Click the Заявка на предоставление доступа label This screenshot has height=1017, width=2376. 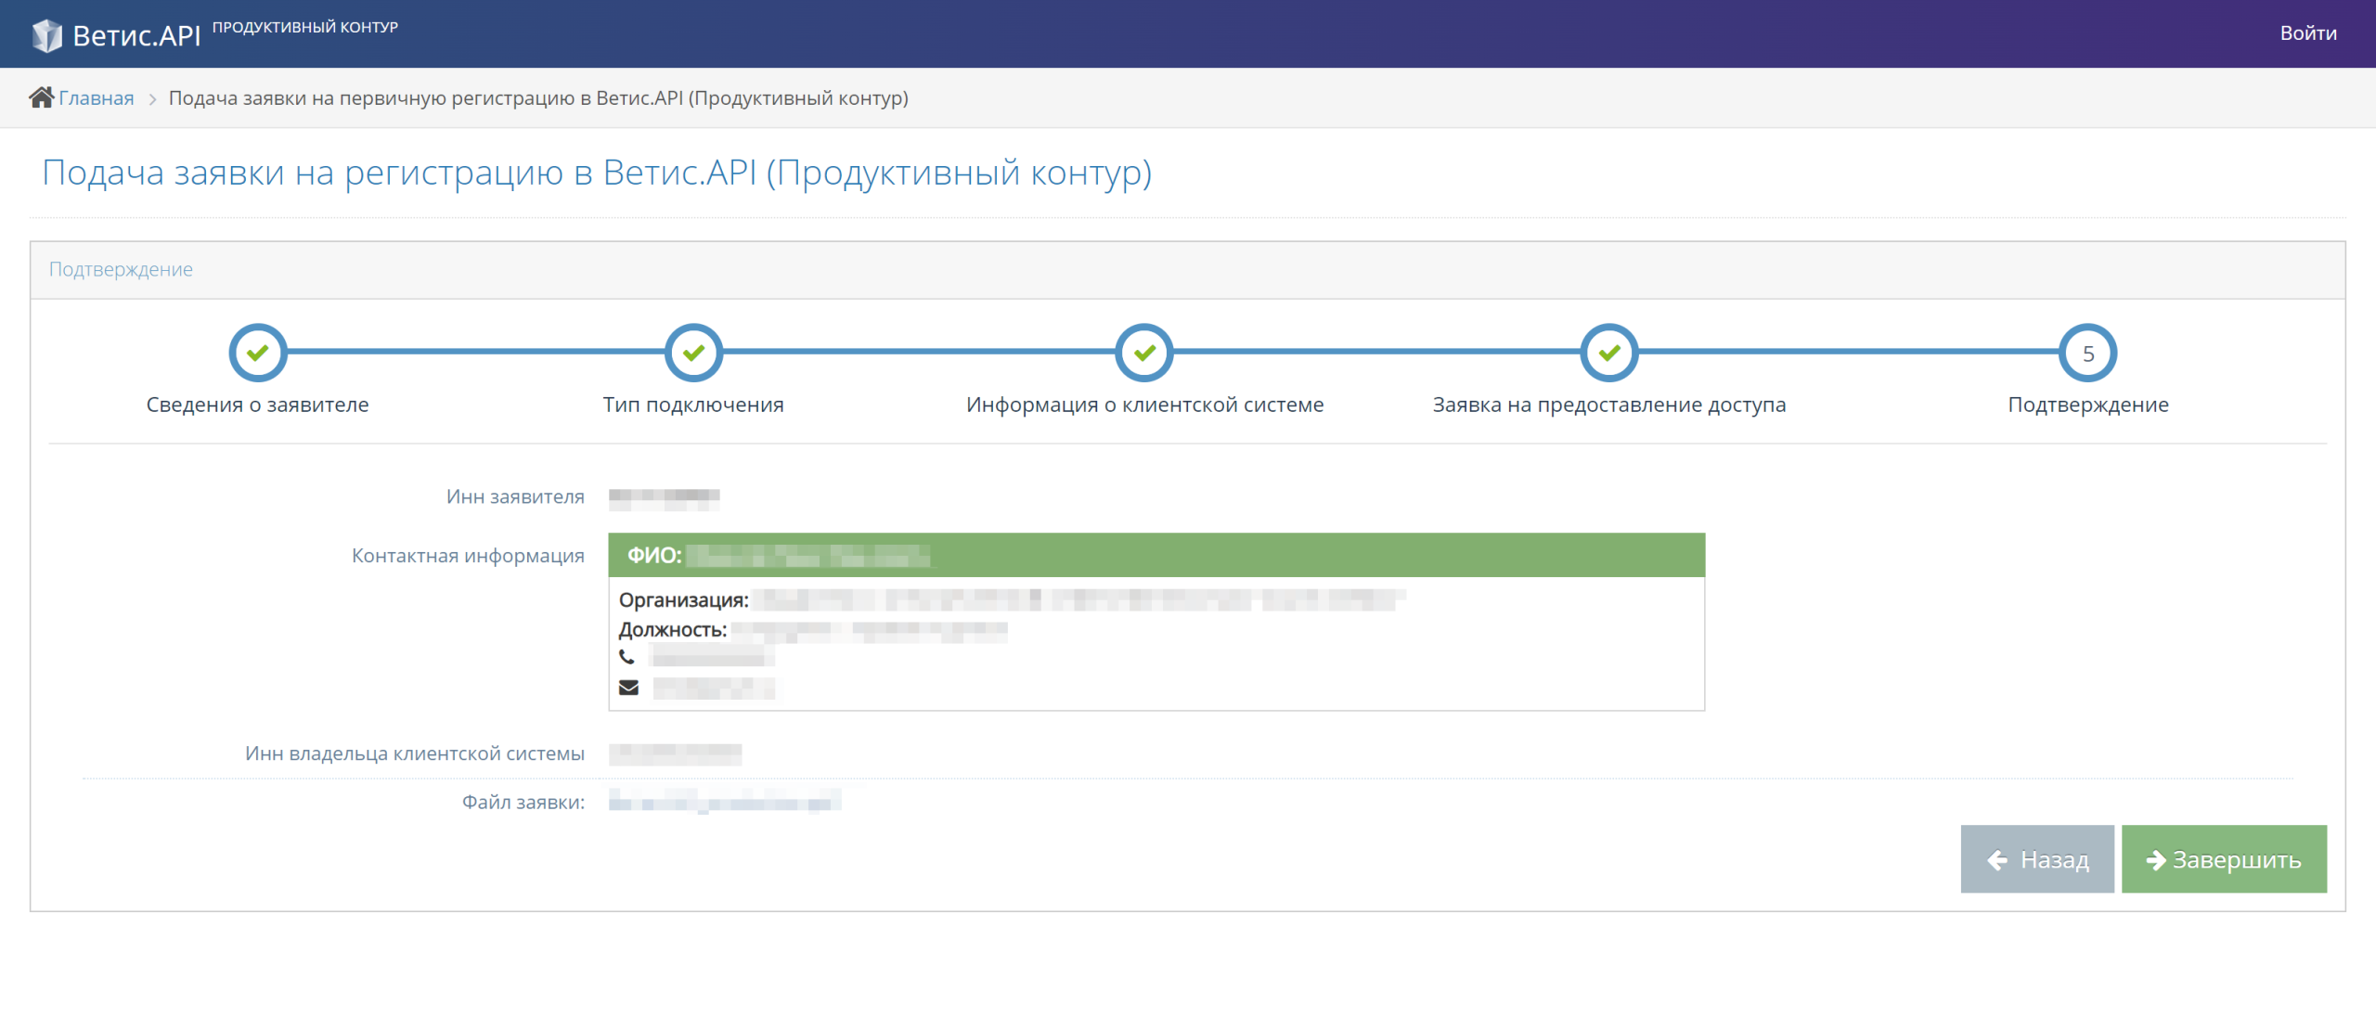(1609, 405)
